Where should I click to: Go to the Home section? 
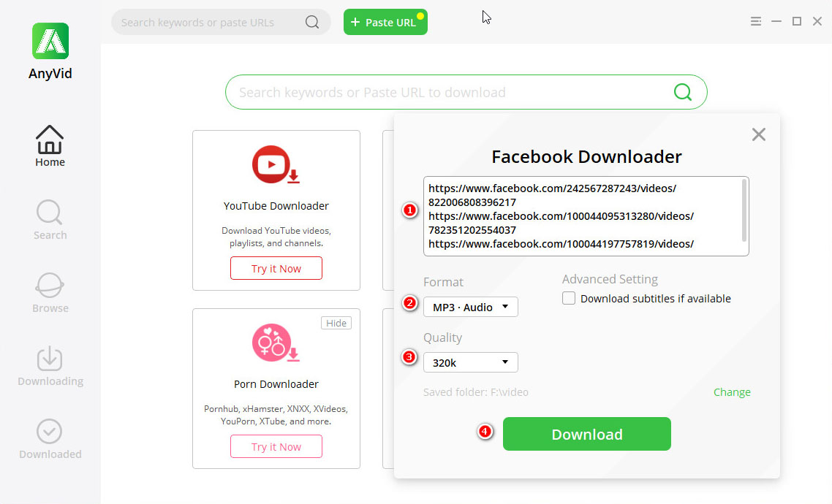(x=50, y=146)
